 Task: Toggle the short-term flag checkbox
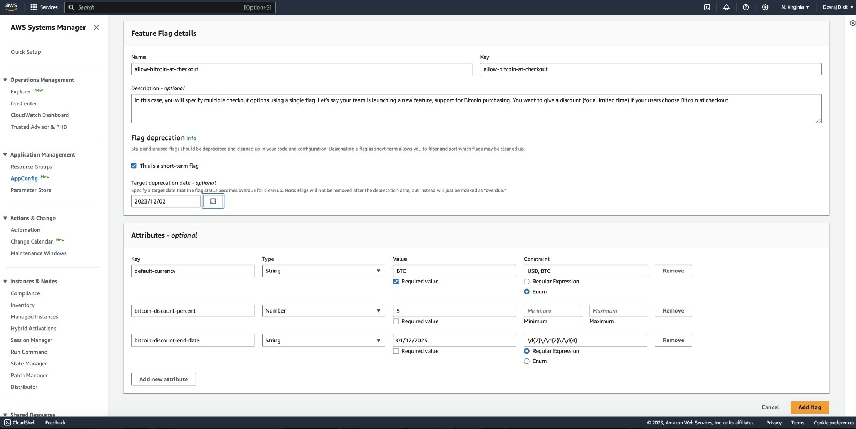(x=134, y=166)
